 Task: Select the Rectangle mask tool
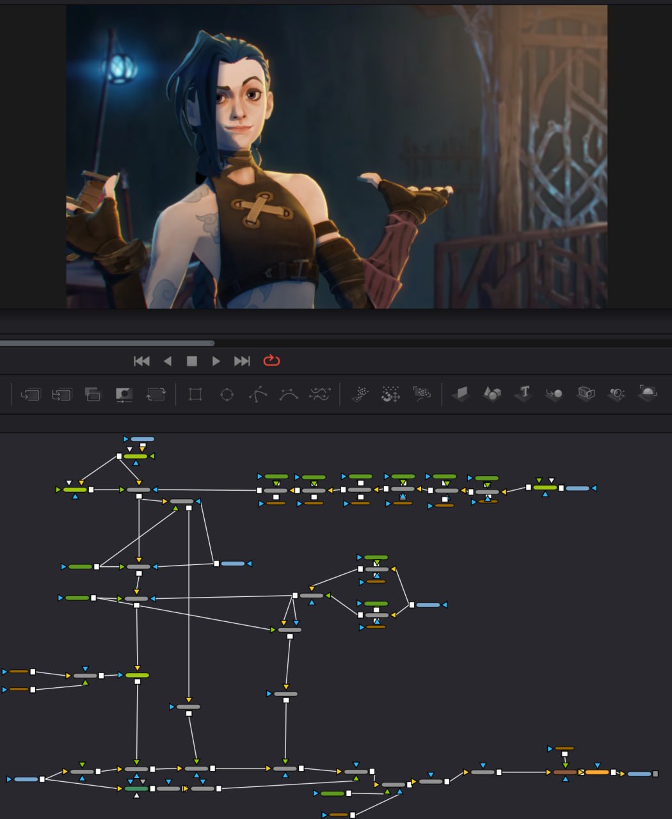pos(195,394)
